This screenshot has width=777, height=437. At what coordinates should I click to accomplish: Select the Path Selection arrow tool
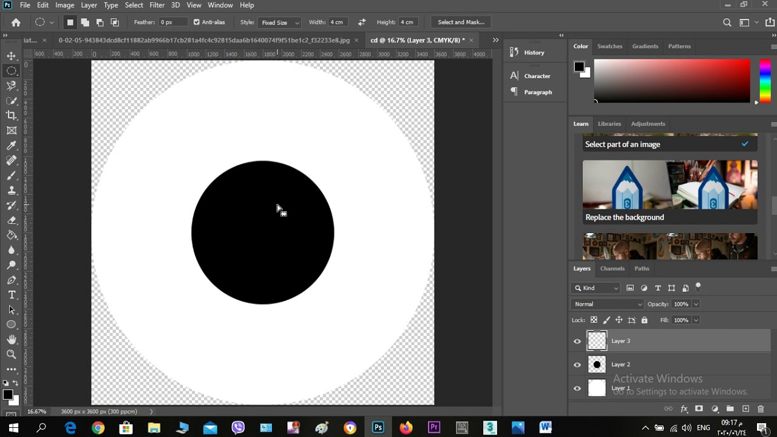click(x=12, y=310)
